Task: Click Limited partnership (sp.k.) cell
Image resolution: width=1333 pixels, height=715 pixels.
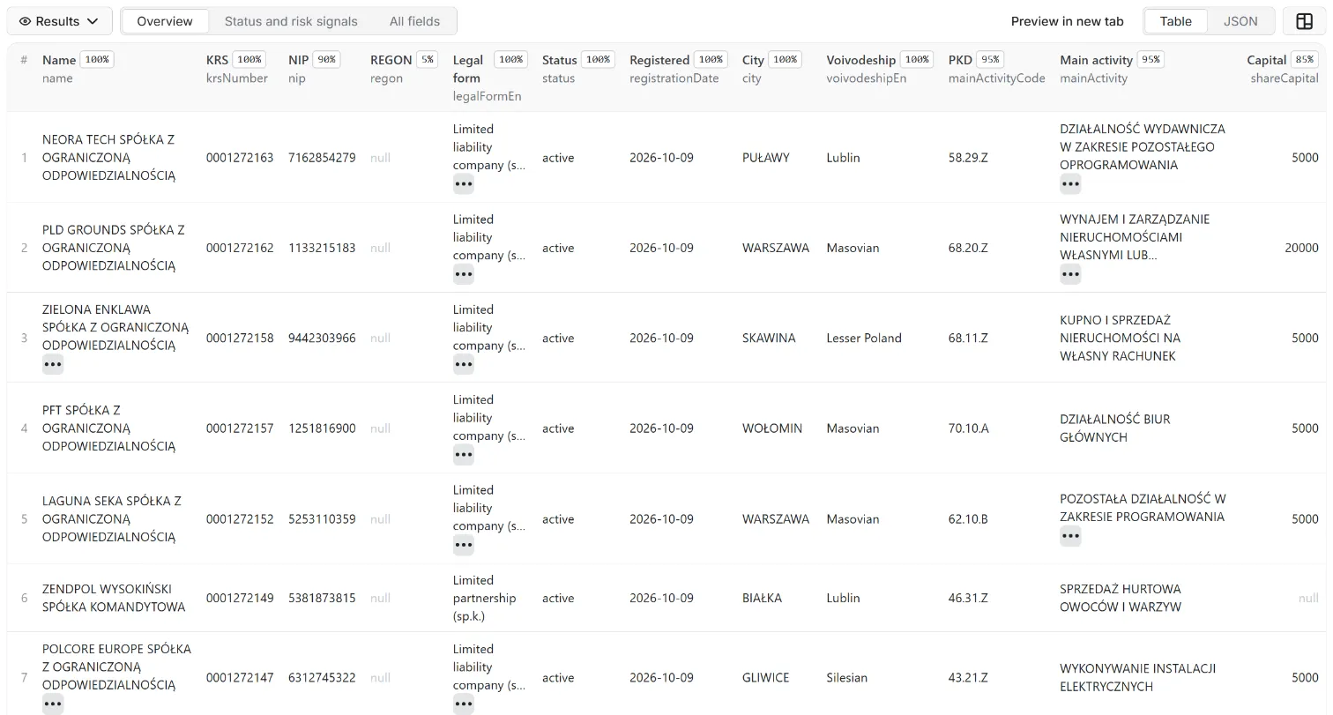Action: [x=485, y=598]
